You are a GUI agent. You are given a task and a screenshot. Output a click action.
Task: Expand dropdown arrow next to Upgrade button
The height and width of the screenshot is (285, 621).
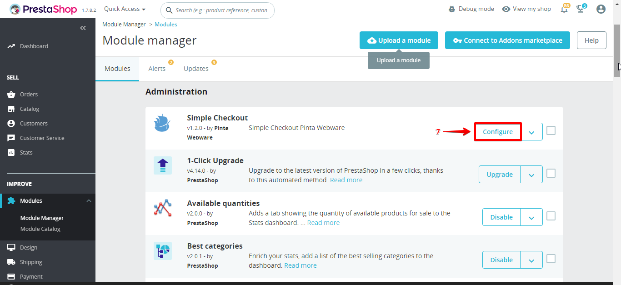click(x=531, y=175)
